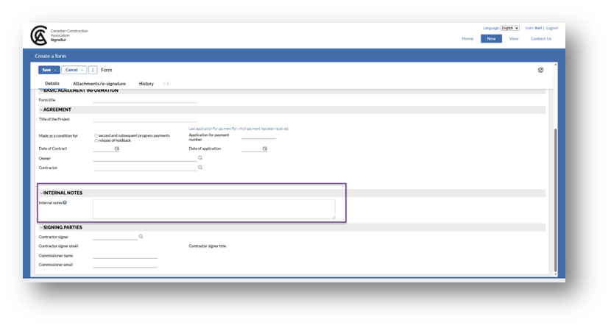Click the Contractor signer search magnifier
The height and width of the screenshot is (328, 611).
pyautogui.click(x=141, y=237)
